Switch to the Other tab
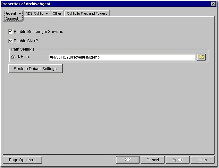Screen dimensions: 219x168 point(57,13)
